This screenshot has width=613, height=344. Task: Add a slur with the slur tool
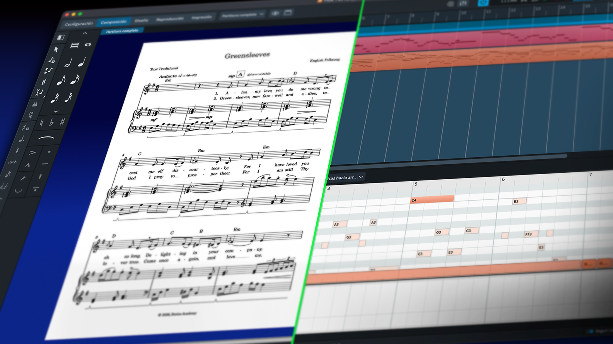(46, 138)
